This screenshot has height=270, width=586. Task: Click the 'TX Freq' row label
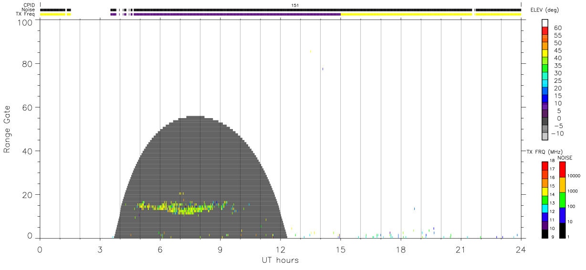(26, 14)
